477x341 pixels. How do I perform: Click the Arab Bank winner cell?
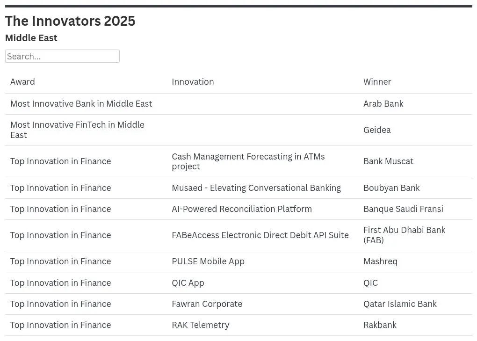click(x=383, y=104)
